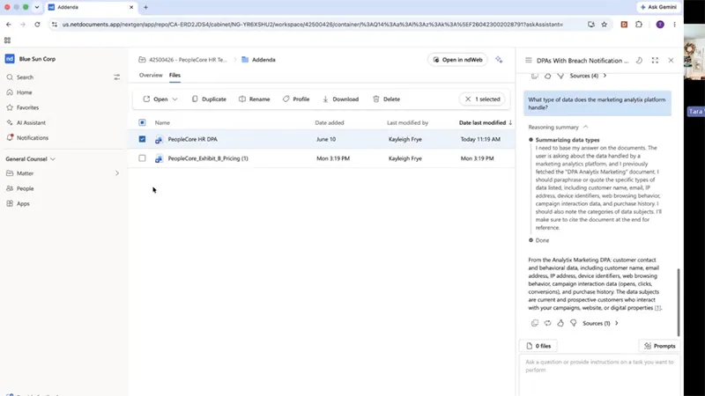Click the browser address bar URL
Image resolution: width=705 pixels, height=396 pixels.
click(313, 25)
